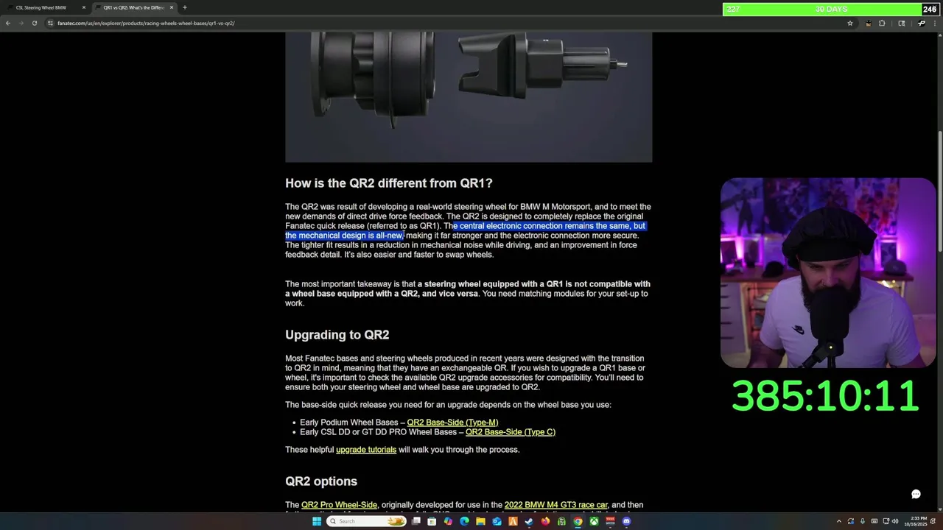Open the QR2 Base-Side (Type C) link
943x530 pixels.
click(510, 432)
